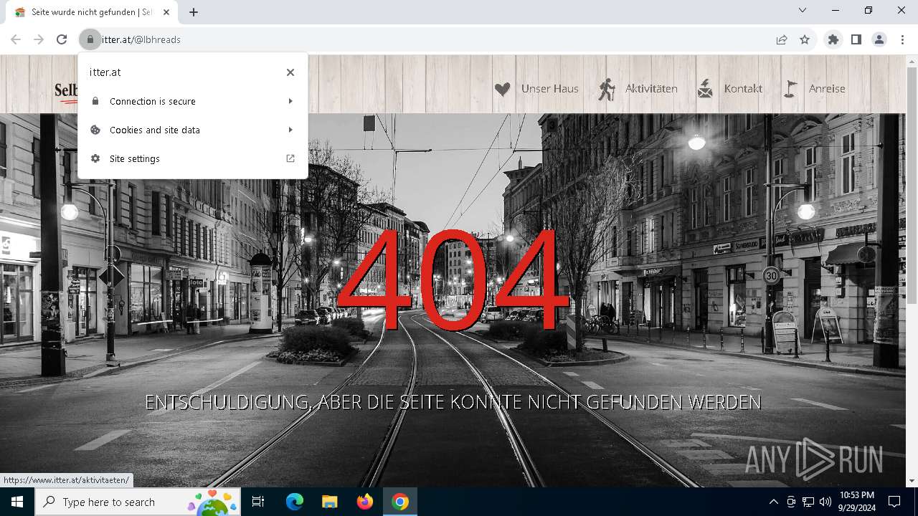Close the itter.at site info popup
This screenshot has height=516, width=918.
tap(290, 72)
